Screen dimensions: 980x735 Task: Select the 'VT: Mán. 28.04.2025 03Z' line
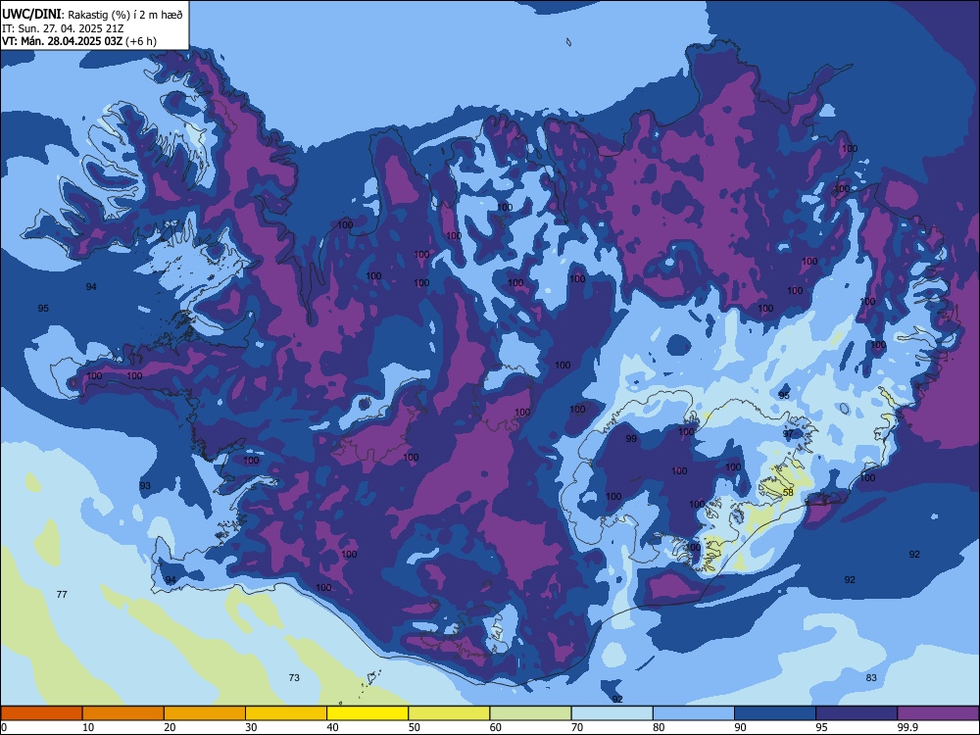[62, 41]
